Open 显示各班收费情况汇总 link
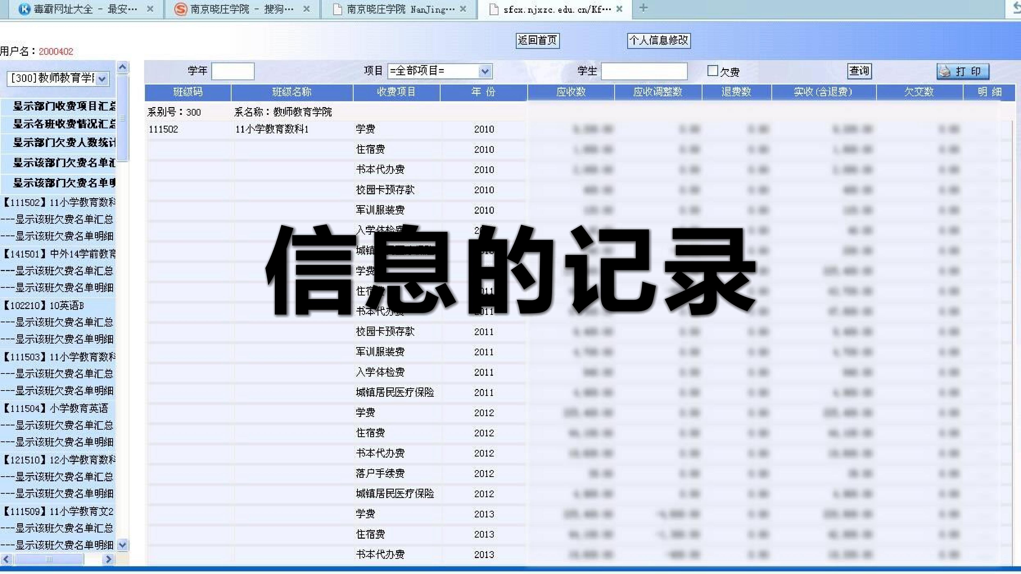 coord(64,124)
